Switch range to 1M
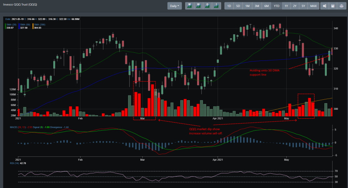The image size is (348, 188). point(247,6)
